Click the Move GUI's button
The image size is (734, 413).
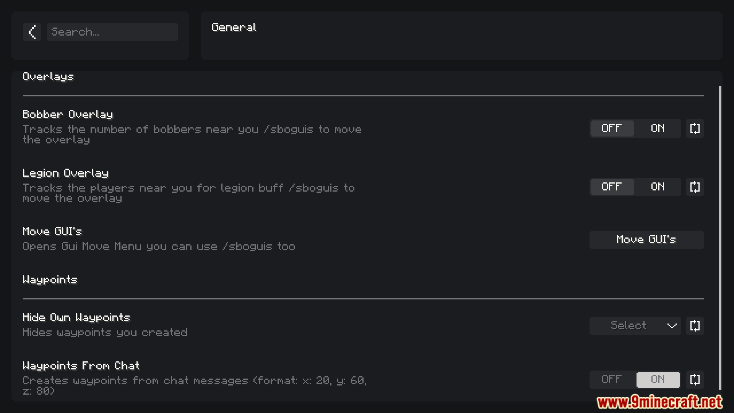point(646,240)
